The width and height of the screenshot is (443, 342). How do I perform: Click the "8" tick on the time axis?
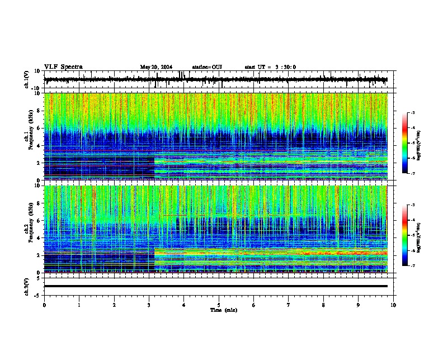tap(323, 305)
